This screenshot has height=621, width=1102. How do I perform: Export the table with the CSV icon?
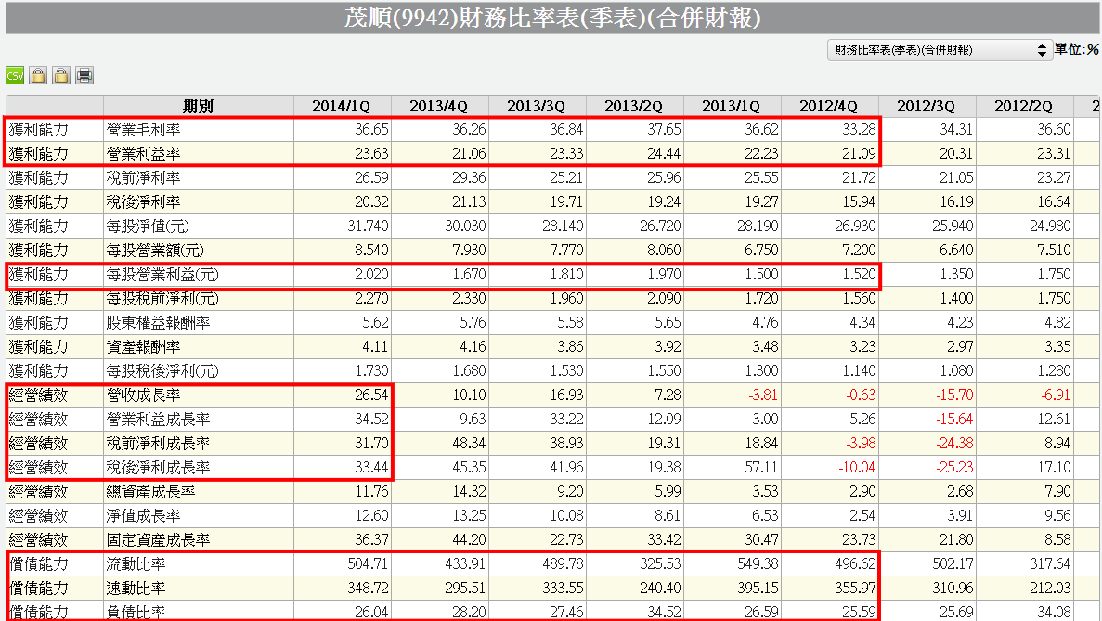tap(15, 75)
